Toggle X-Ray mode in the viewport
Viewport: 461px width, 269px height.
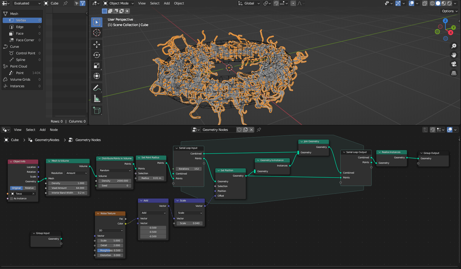click(425, 3)
